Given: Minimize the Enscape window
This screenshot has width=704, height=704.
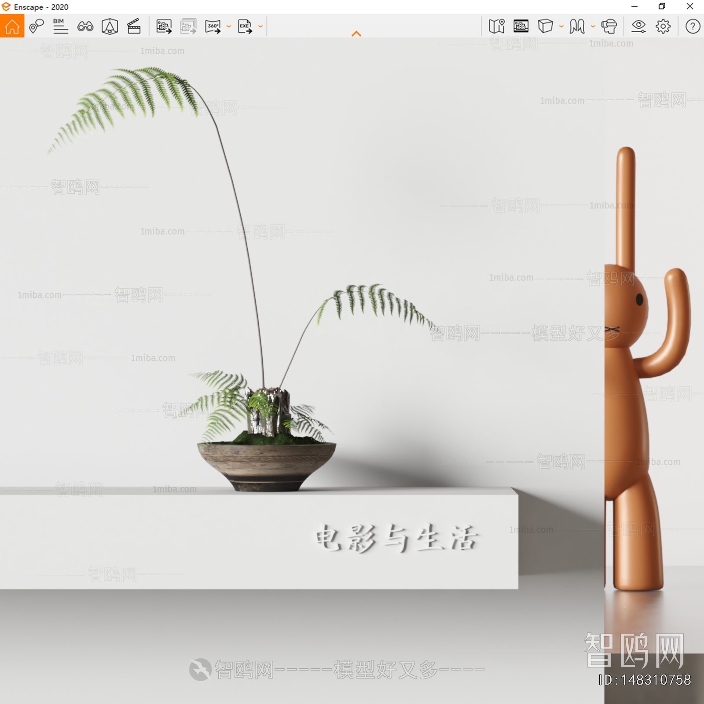Looking at the screenshot, I should [634, 7].
